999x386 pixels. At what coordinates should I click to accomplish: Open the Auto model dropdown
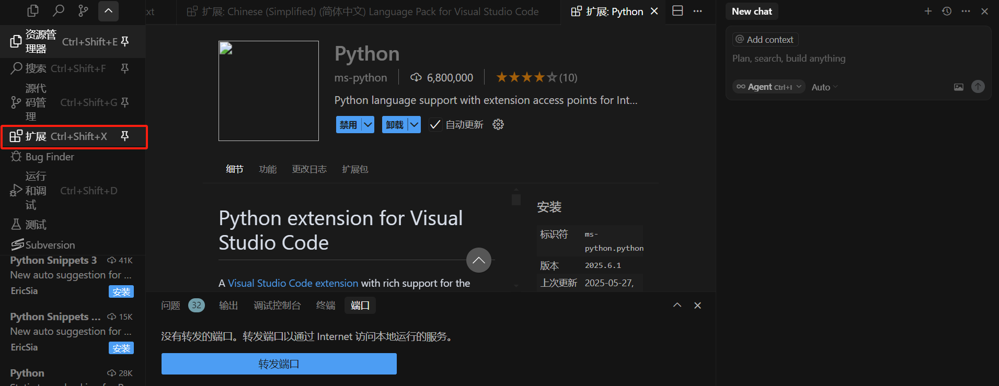824,87
